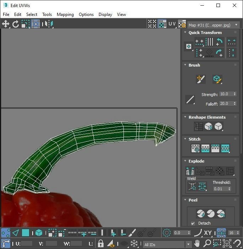Collapse the Peel rollout

[185, 200]
